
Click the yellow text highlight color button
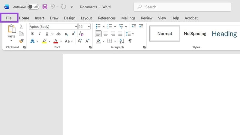pyautogui.click(x=44, y=41)
